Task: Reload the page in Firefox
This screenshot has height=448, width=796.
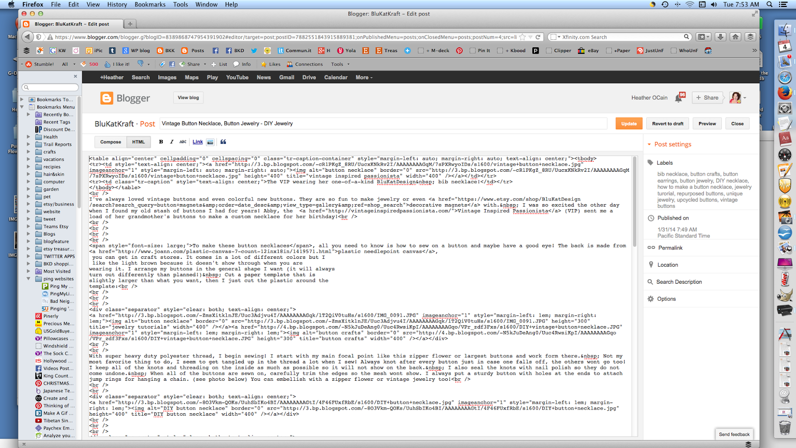Action: click(538, 37)
